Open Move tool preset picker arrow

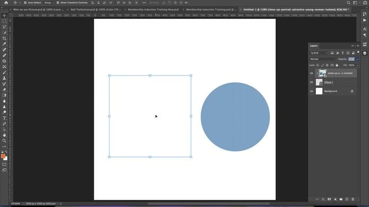tap(20, 3)
